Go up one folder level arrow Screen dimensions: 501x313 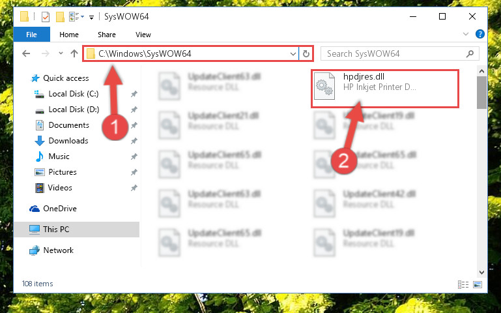click(x=74, y=53)
